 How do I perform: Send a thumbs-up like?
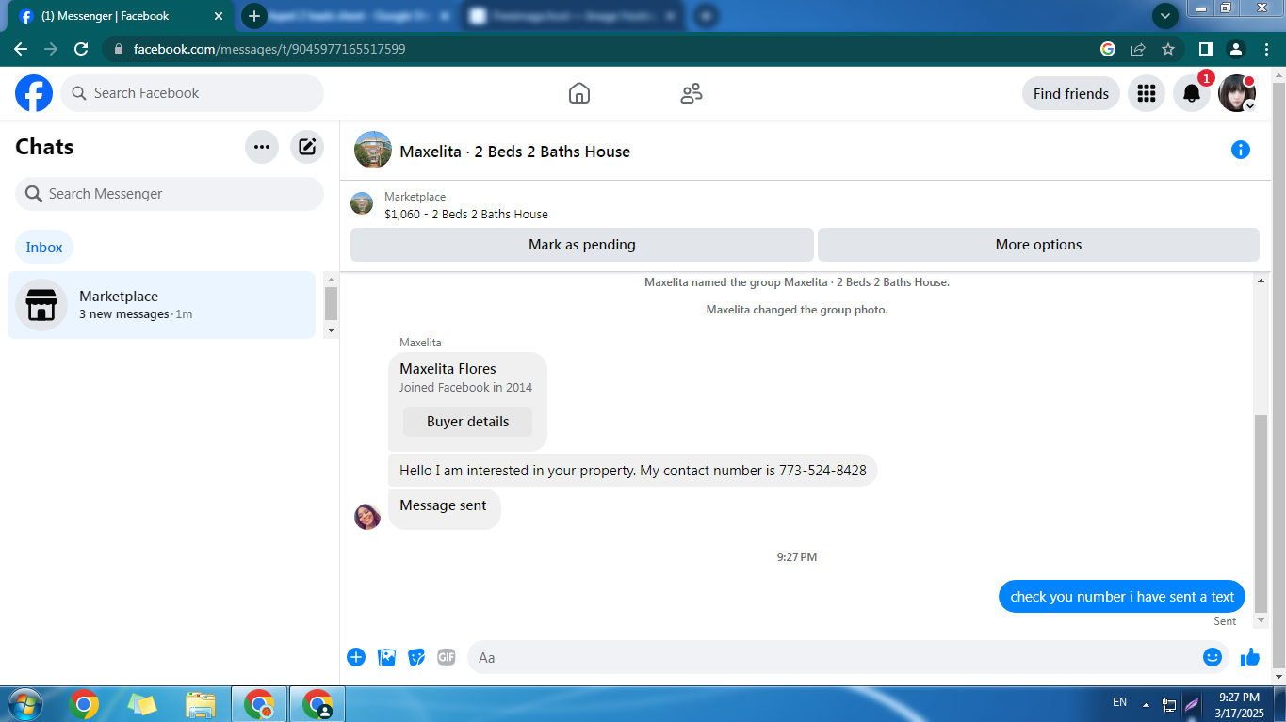(1250, 657)
